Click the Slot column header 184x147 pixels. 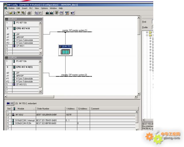click(x=9, y=109)
